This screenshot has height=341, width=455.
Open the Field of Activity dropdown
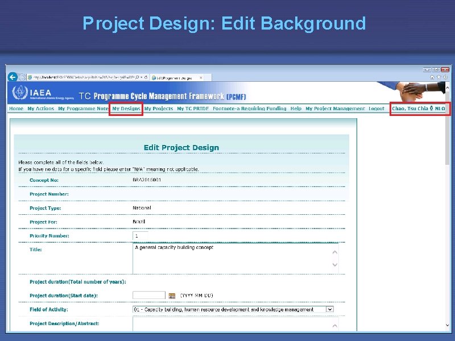pos(329,309)
